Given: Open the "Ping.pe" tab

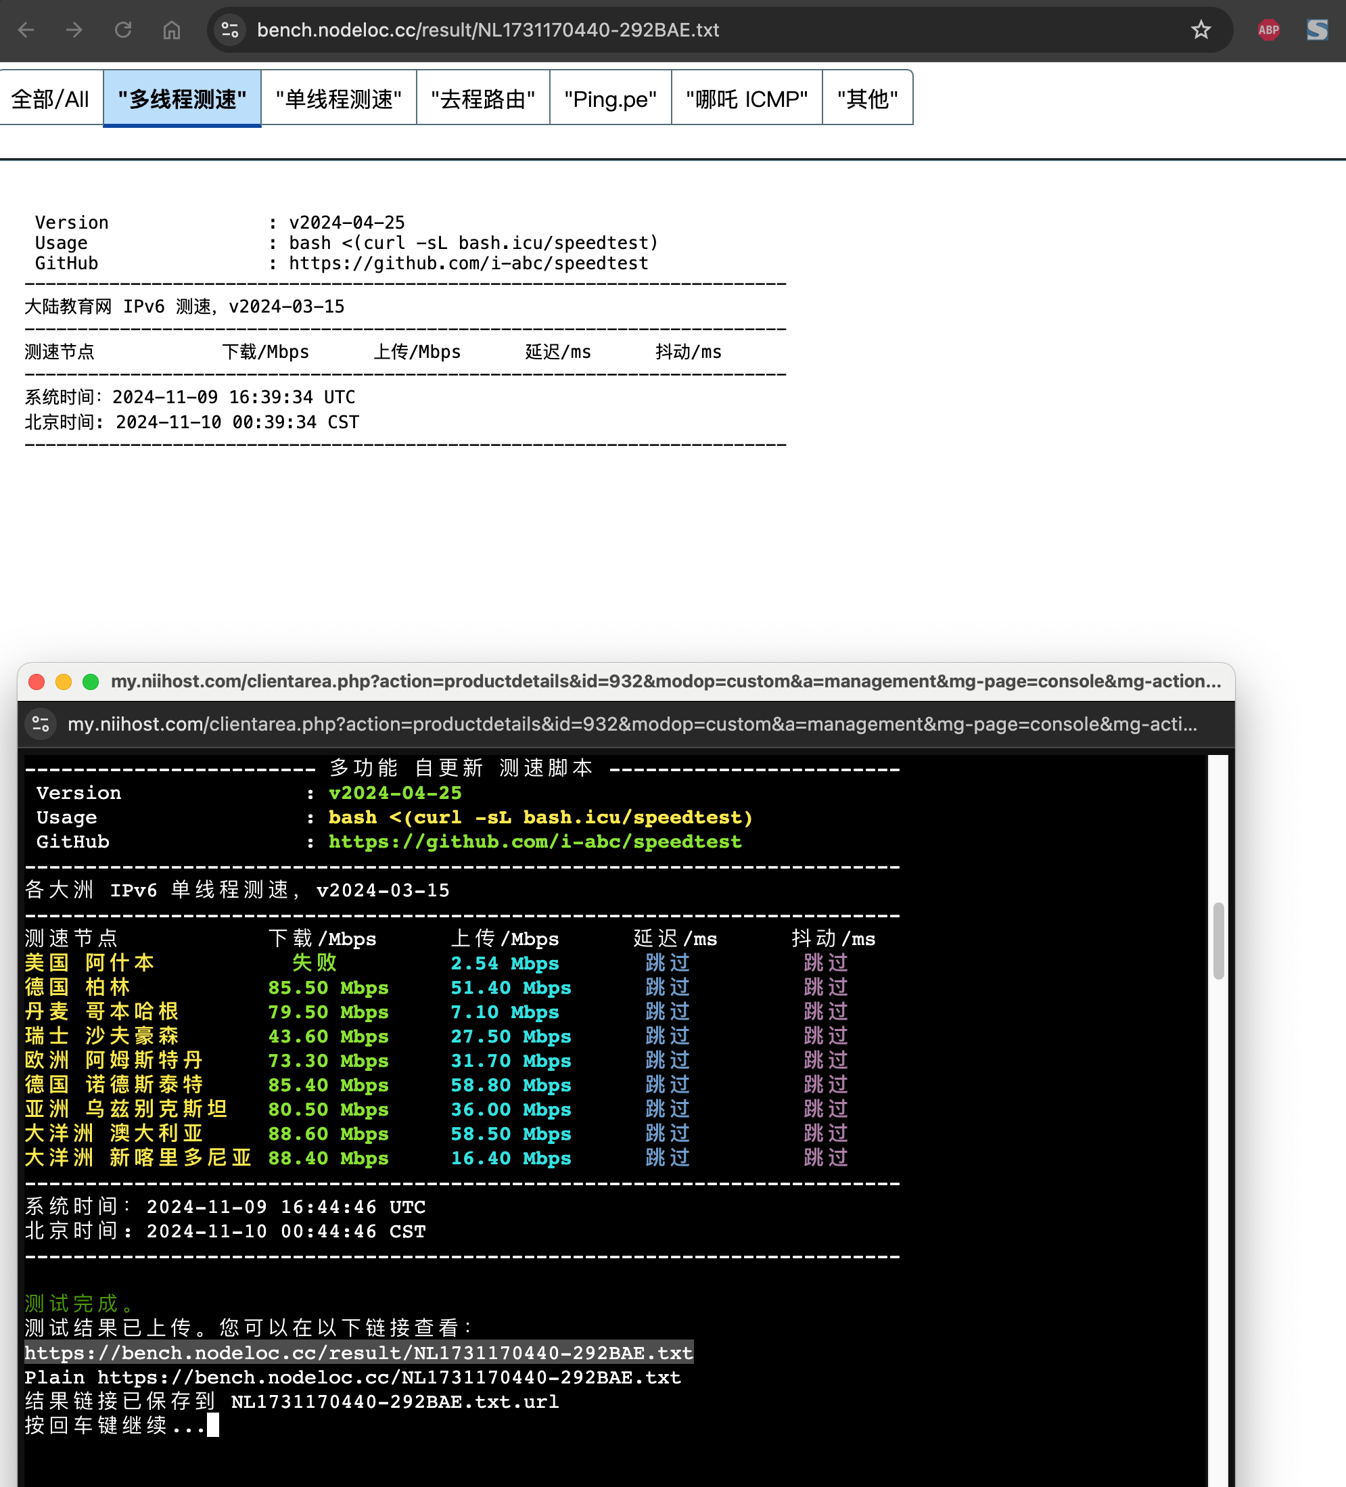Looking at the screenshot, I should click(x=611, y=99).
